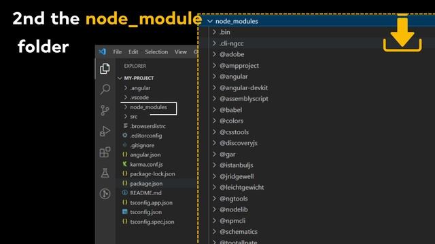This screenshot has height=244, width=435.
Task: Expand the @angular folder chevron
Action: click(x=215, y=77)
